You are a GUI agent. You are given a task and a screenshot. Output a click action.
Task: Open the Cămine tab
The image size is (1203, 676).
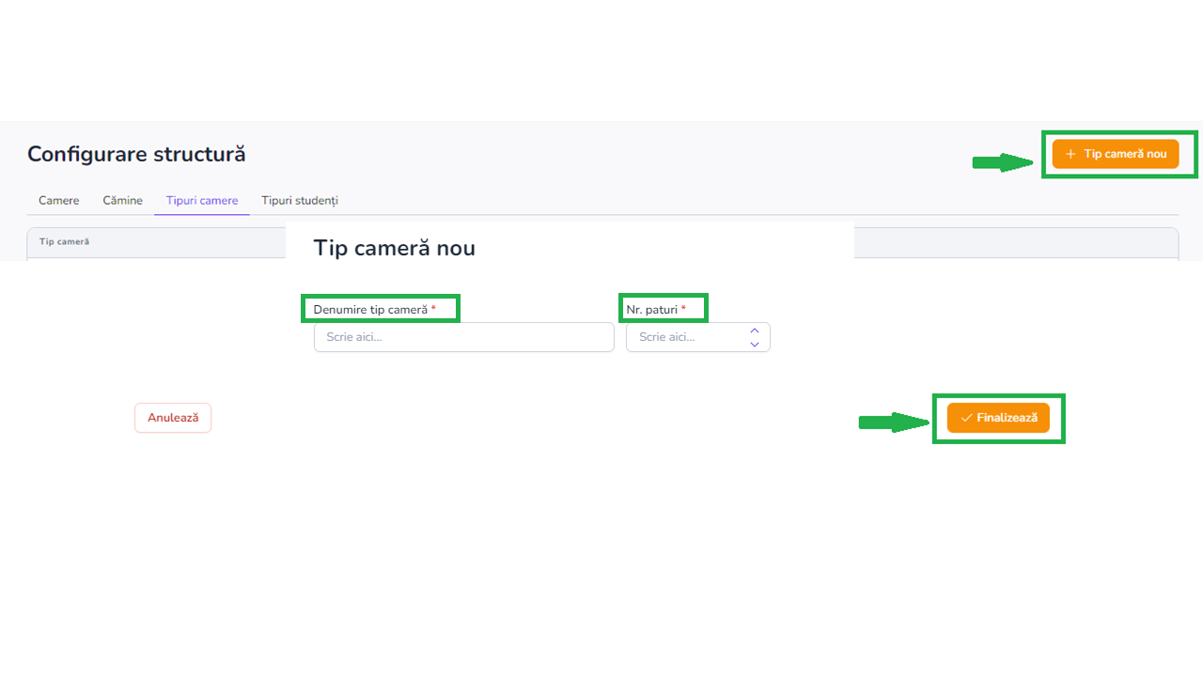(x=123, y=201)
